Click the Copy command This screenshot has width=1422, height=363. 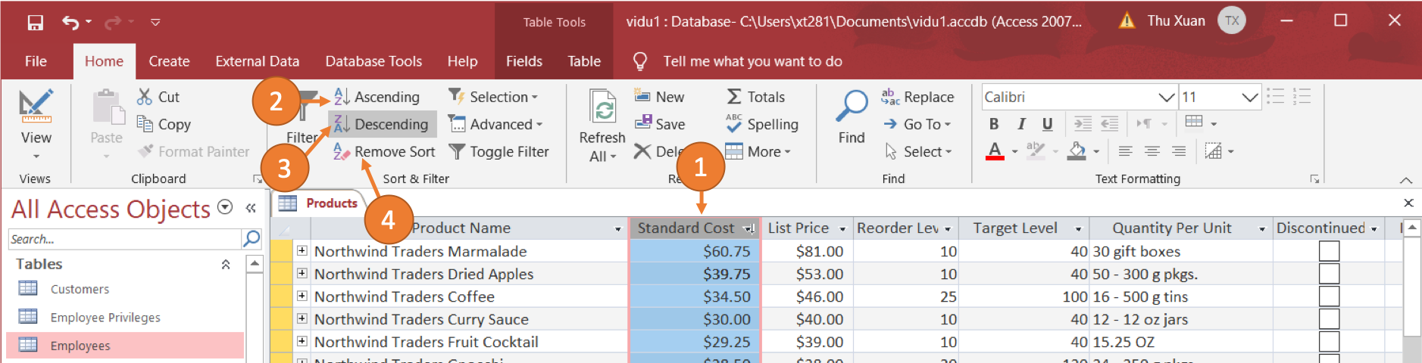coord(164,124)
